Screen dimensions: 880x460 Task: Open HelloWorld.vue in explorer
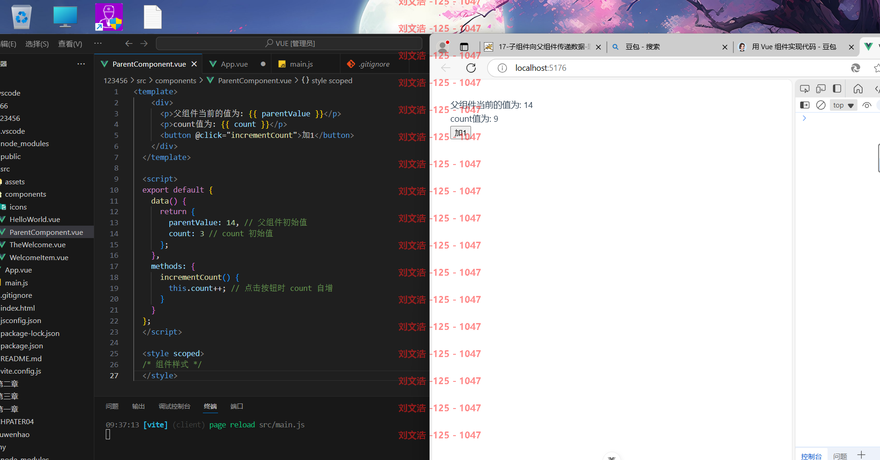(35, 219)
